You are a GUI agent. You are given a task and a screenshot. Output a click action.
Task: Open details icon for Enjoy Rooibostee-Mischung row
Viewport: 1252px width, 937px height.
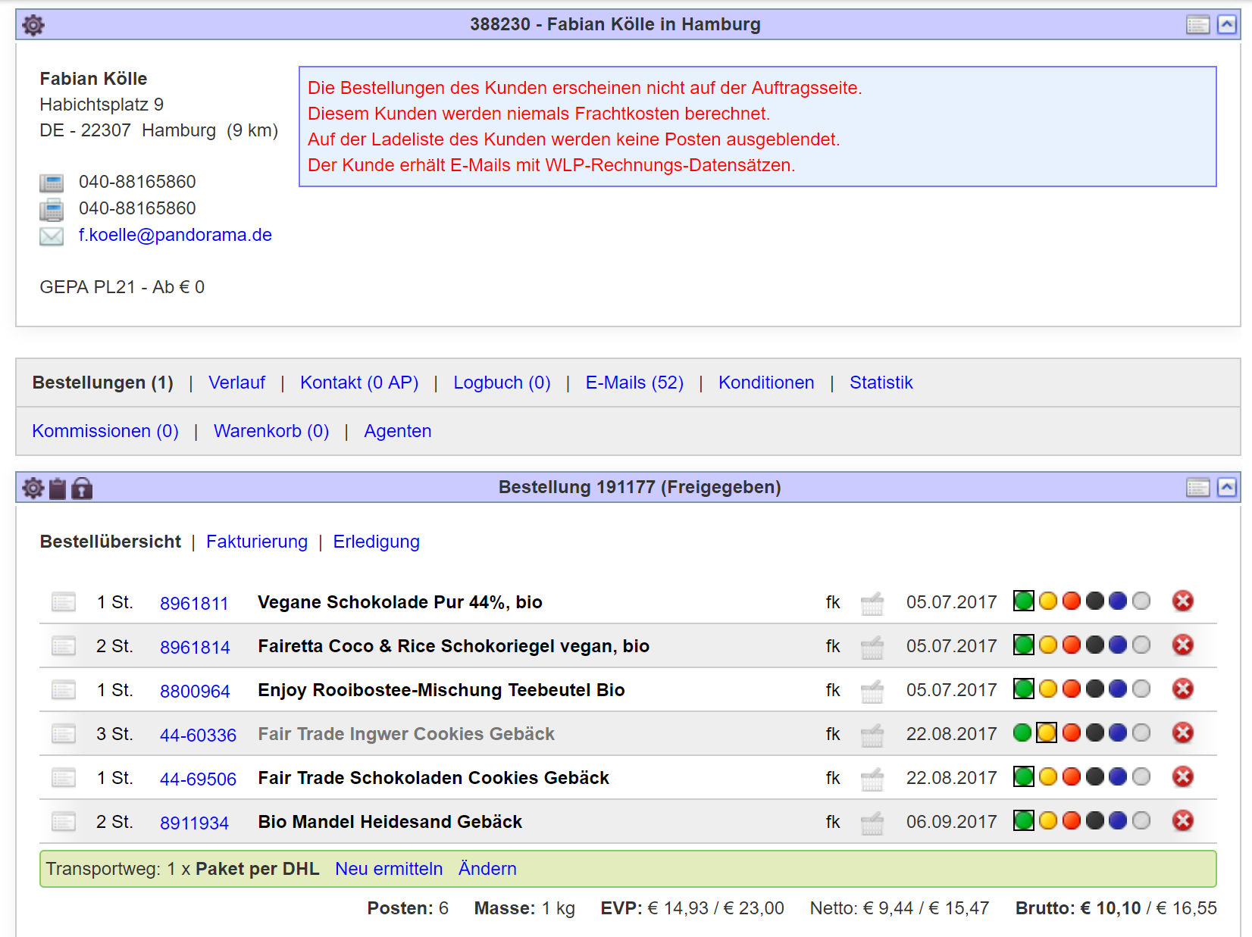click(x=64, y=690)
